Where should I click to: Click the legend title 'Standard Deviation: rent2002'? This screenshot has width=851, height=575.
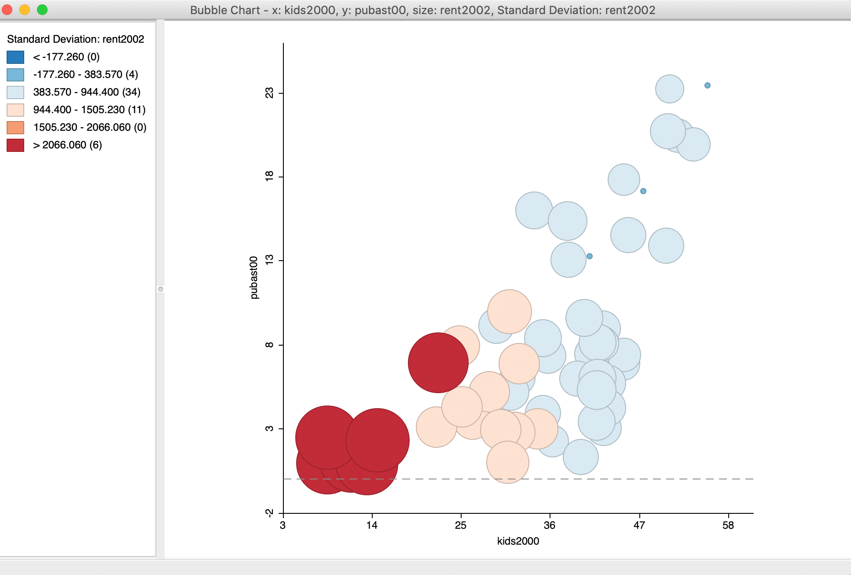76,39
